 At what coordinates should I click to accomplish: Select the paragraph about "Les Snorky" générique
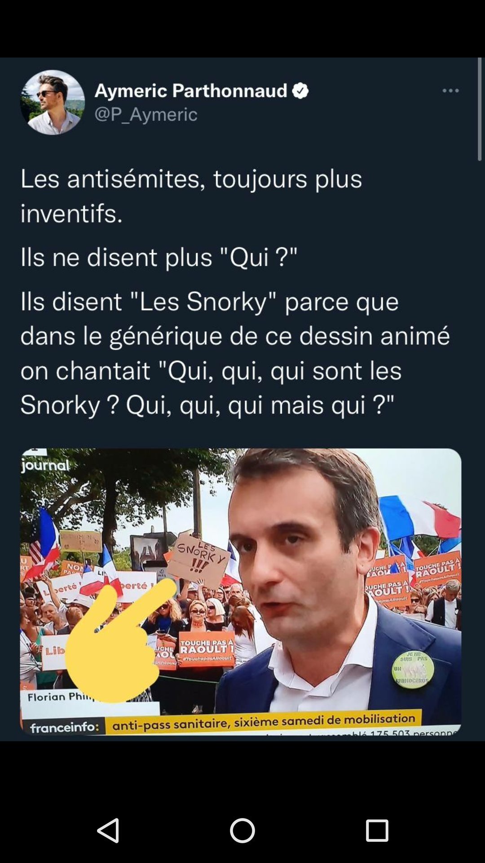point(235,353)
